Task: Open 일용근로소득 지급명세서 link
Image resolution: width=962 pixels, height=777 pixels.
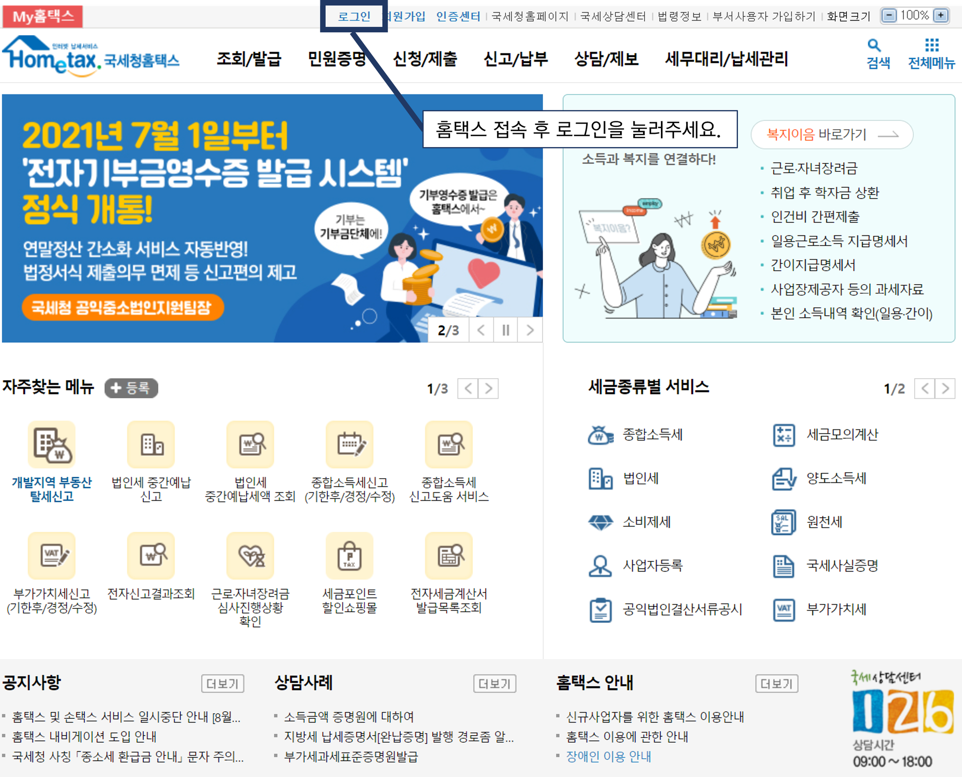Action: pos(839,241)
